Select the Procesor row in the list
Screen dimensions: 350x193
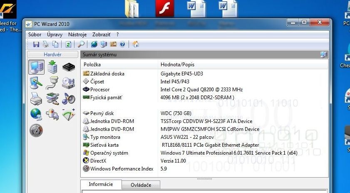click(x=100, y=90)
